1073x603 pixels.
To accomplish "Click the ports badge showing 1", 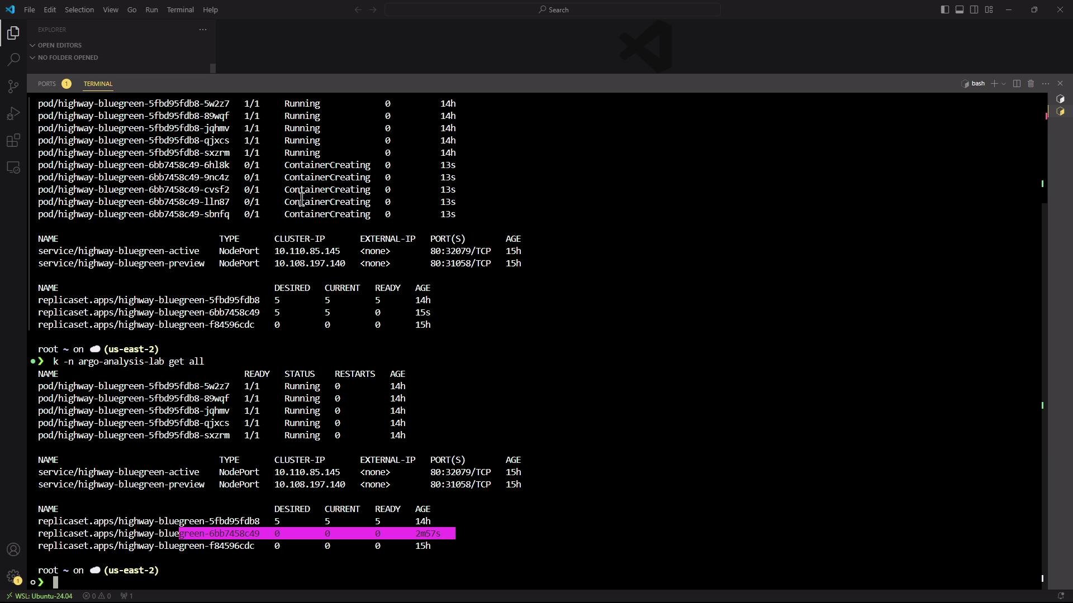I will click(67, 84).
